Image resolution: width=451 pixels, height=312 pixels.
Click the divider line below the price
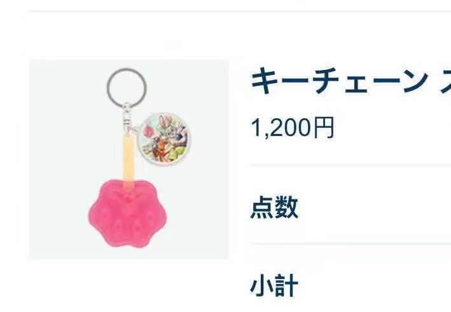tap(349, 166)
